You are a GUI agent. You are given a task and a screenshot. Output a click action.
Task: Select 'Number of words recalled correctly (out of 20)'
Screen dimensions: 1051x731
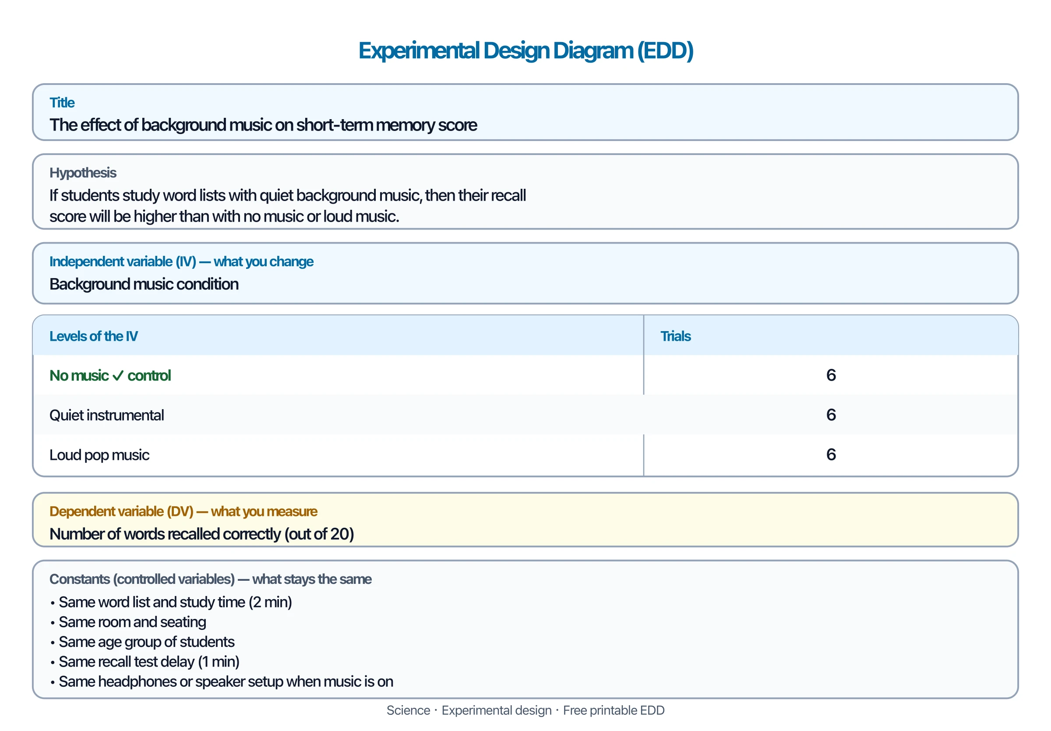coord(201,534)
